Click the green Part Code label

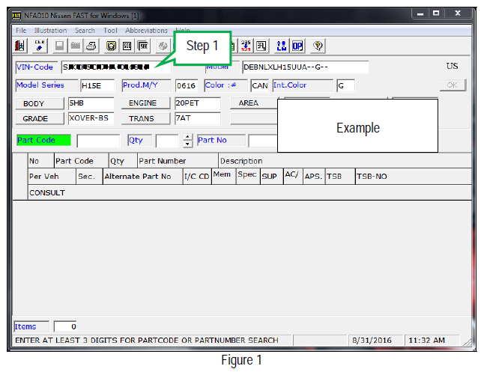click(x=44, y=140)
